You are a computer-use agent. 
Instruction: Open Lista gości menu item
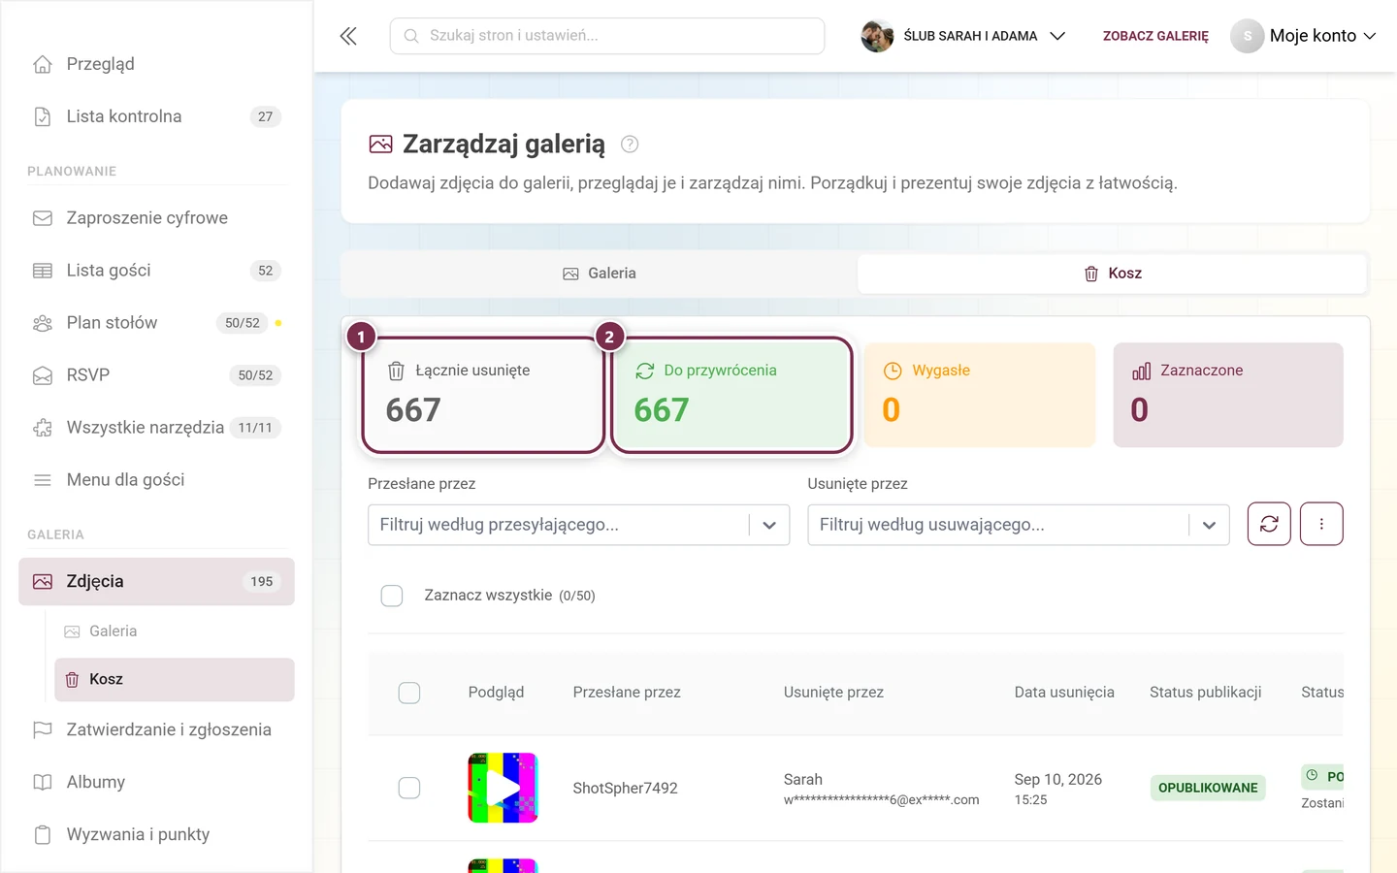156,271
